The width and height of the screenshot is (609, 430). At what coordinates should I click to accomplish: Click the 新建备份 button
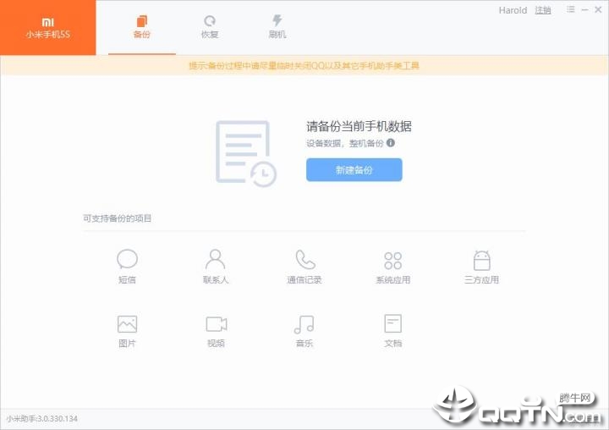(354, 169)
